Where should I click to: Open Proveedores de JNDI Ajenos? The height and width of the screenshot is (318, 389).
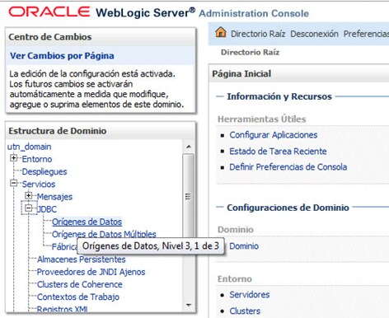91,272
